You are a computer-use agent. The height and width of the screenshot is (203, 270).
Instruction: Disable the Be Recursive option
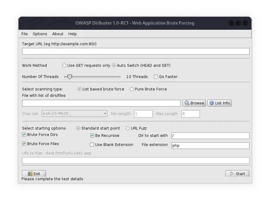pos(92,136)
